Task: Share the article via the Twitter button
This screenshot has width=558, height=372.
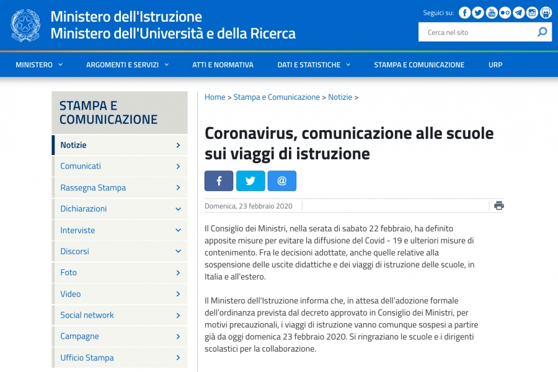Action: pyautogui.click(x=250, y=181)
